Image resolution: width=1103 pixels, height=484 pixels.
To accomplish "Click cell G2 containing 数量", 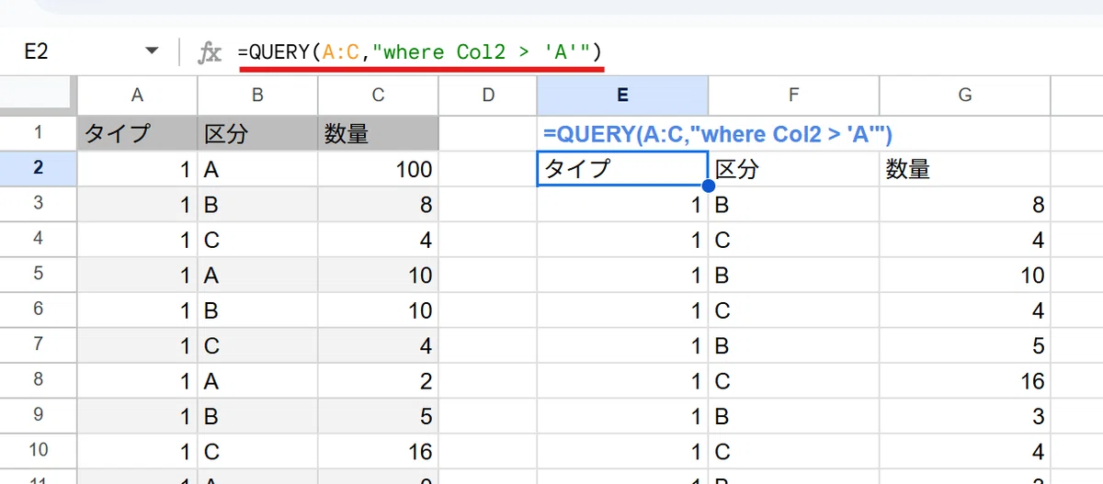I will point(965,169).
